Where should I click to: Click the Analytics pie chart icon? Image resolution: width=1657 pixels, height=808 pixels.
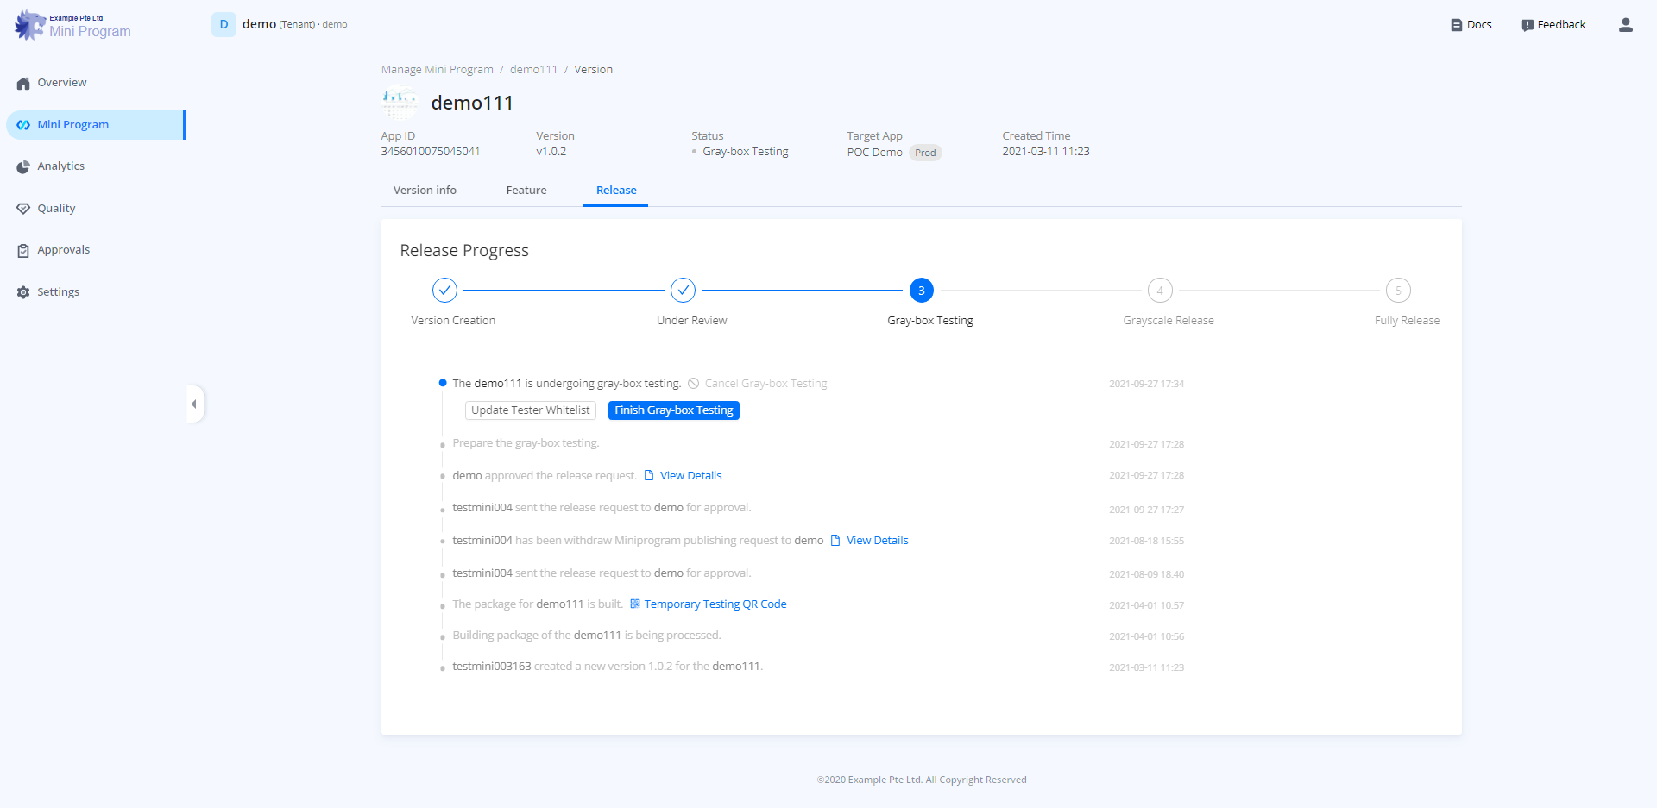pos(23,166)
